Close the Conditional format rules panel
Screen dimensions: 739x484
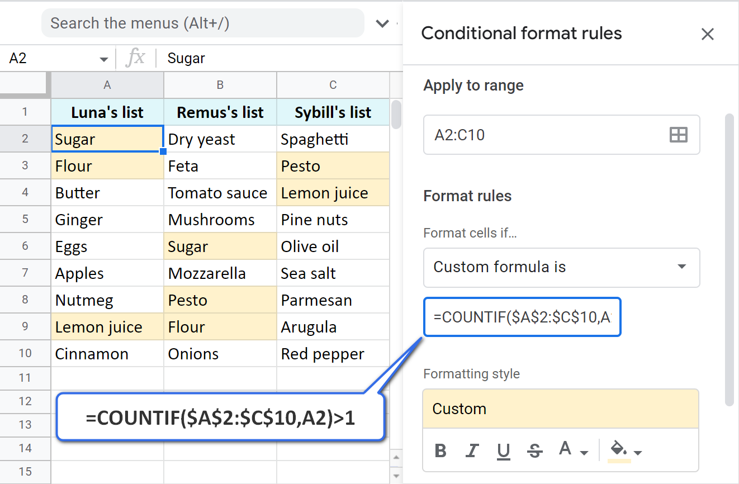(707, 34)
